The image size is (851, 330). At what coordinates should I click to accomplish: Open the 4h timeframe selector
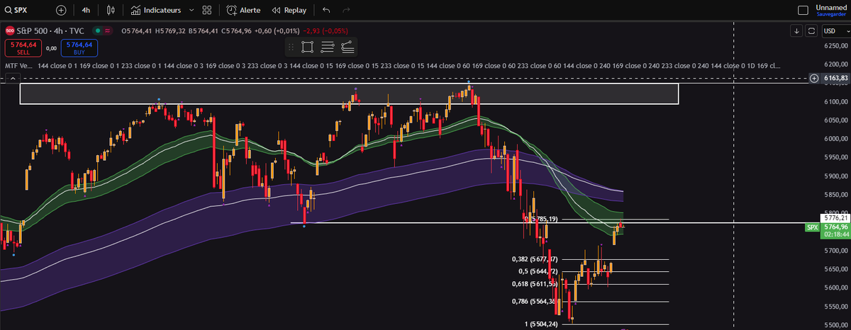coord(86,11)
